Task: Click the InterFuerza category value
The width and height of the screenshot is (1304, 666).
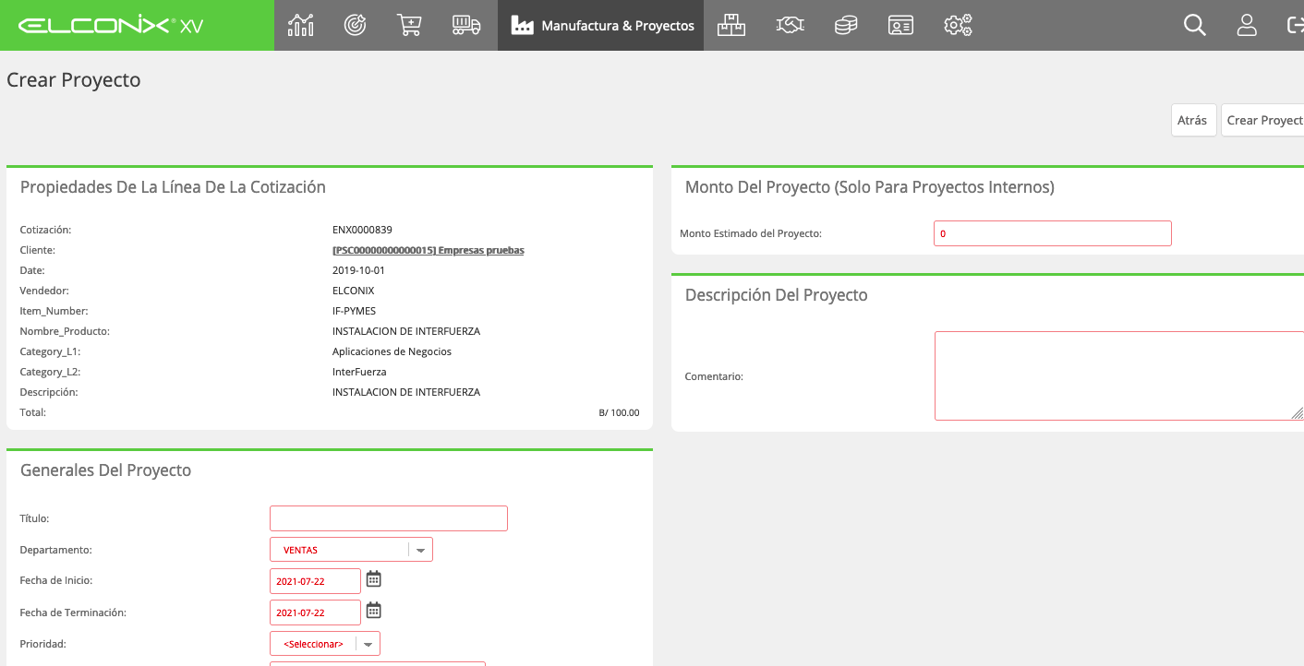Action: 359,372
